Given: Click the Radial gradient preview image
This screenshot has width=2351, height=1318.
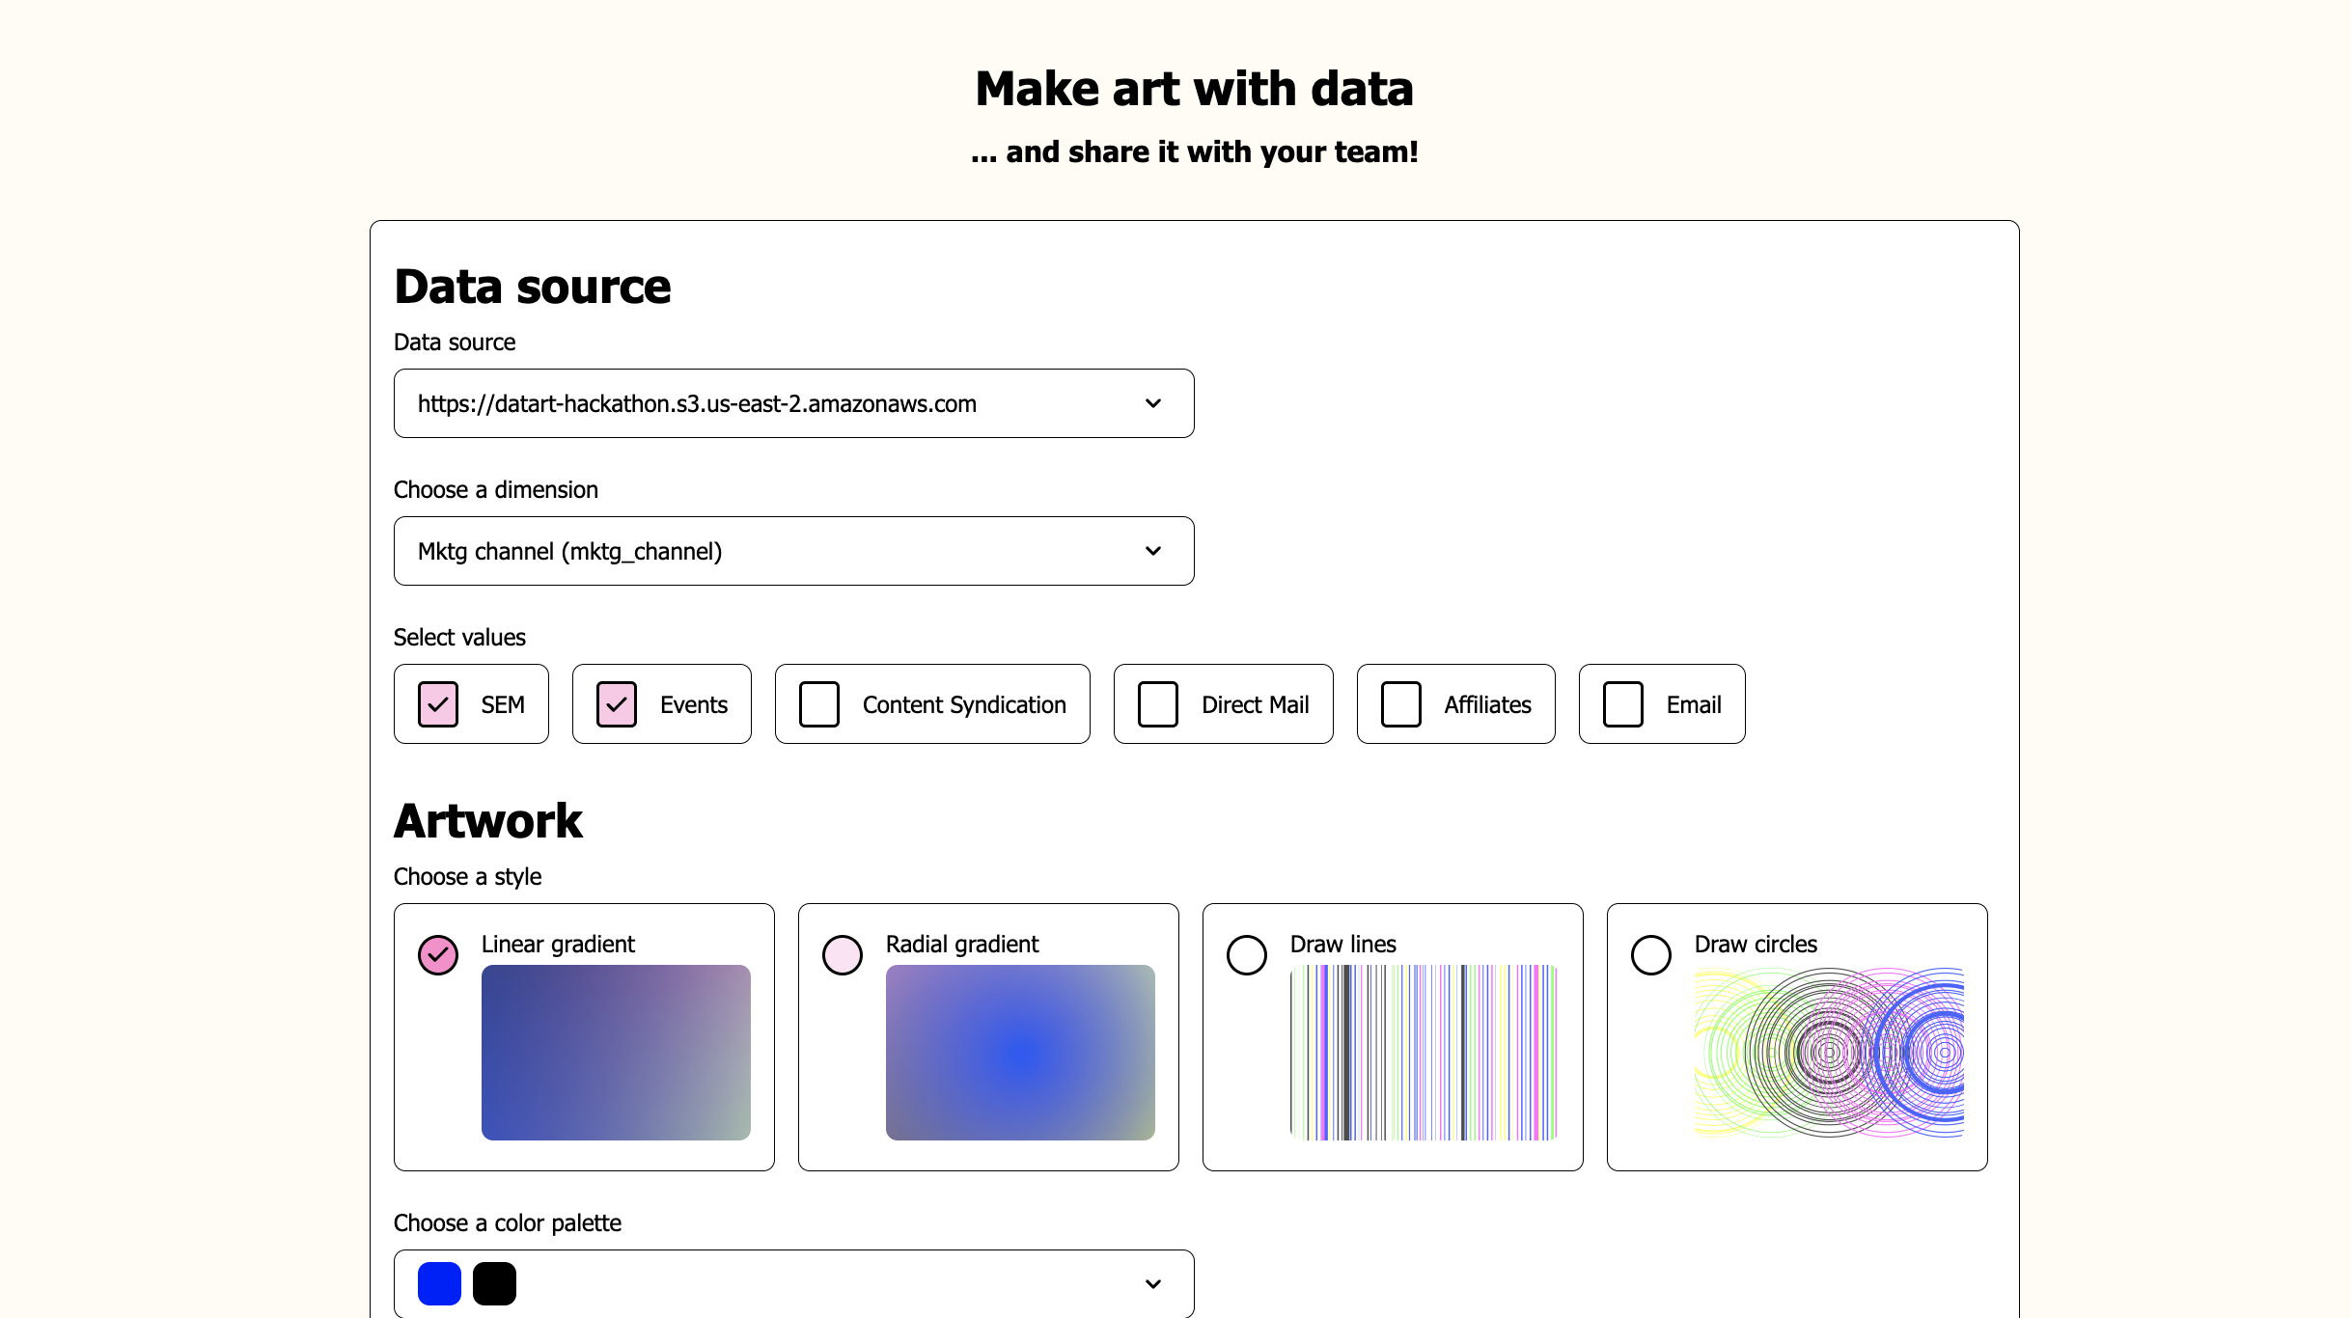Looking at the screenshot, I should click(x=1020, y=1053).
